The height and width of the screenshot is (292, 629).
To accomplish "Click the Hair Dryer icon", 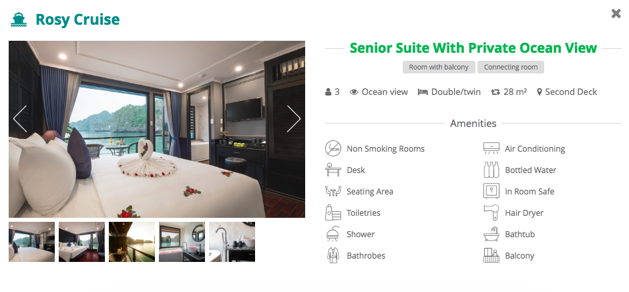I will (491, 212).
